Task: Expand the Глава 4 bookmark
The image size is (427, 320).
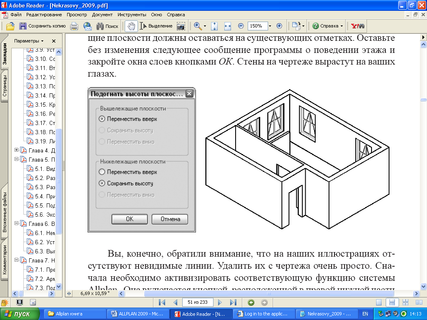Action: pyautogui.click(x=16, y=150)
